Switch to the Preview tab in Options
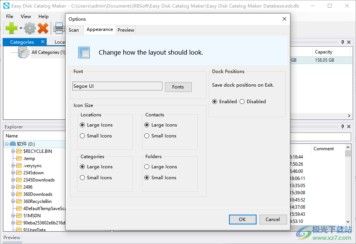The image size is (356, 244). (126, 30)
